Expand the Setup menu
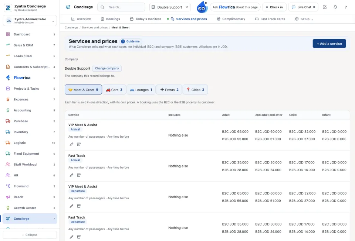The height and width of the screenshot is (241, 355). [304, 19]
